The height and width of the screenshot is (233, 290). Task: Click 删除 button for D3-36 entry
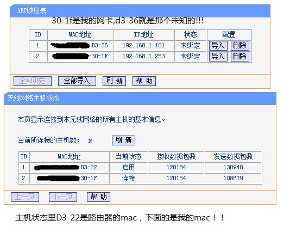click(x=240, y=46)
